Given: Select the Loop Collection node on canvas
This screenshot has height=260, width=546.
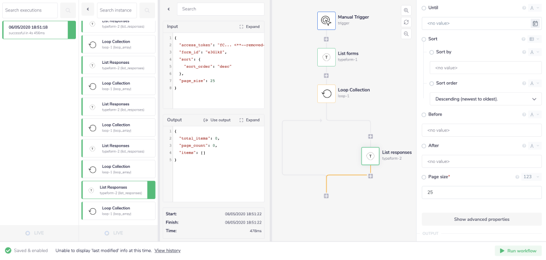Looking at the screenshot, I should tap(326, 93).
